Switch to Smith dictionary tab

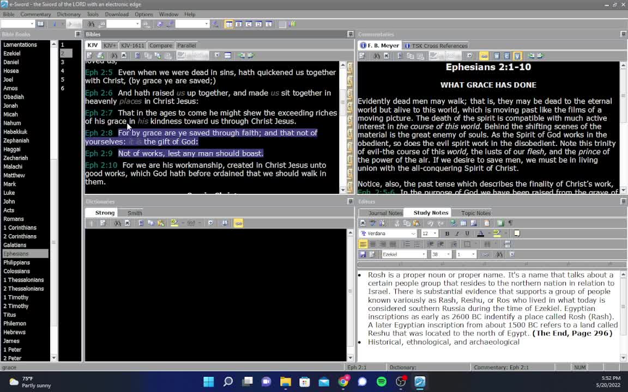tap(135, 213)
